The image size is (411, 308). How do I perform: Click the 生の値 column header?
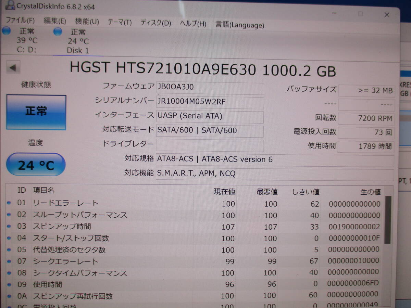click(x=370, y=192)
